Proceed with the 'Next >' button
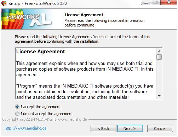178x137 pixels. pyautogui.click(x=130, y=129)
